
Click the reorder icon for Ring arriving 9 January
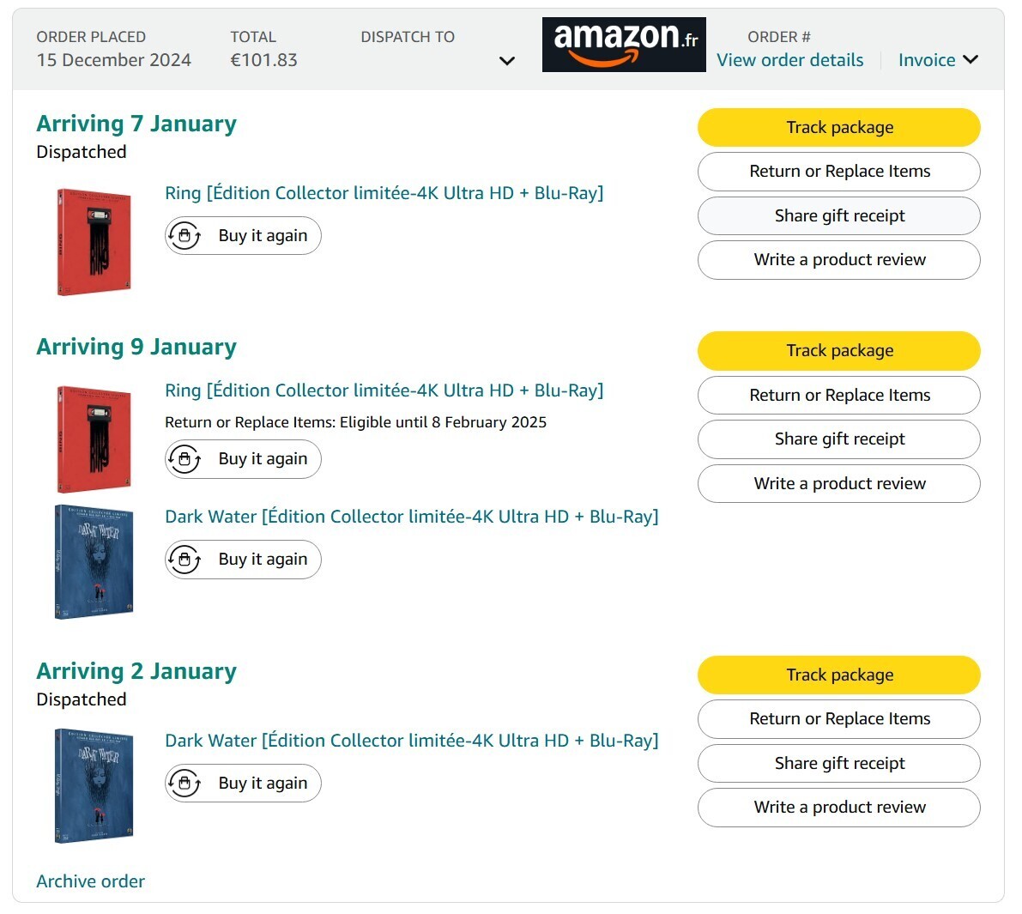coord(185,459)
